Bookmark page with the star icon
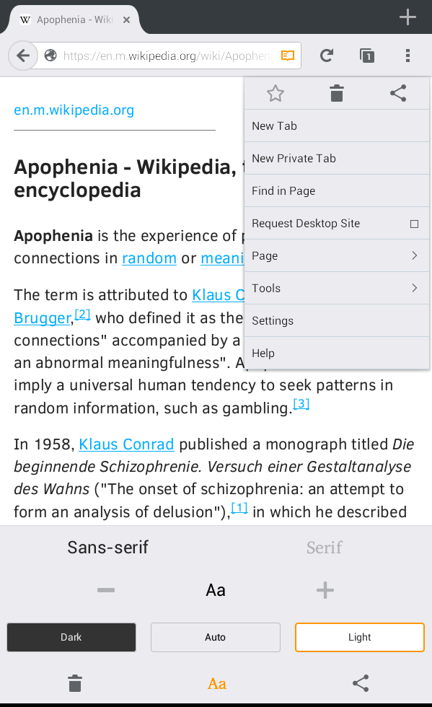 275,93
